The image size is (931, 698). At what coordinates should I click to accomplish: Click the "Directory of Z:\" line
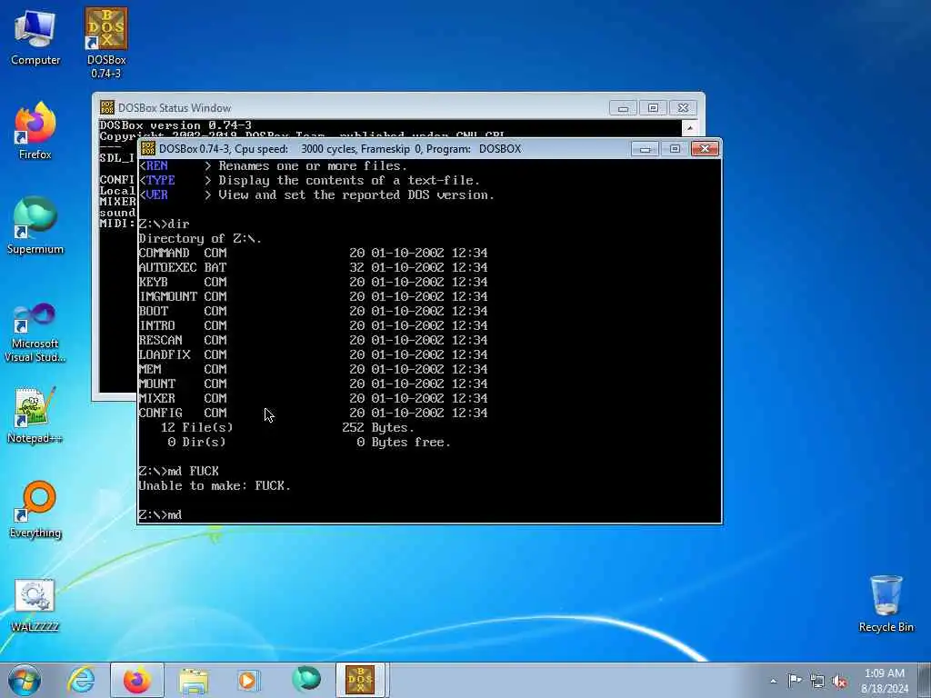200,239
